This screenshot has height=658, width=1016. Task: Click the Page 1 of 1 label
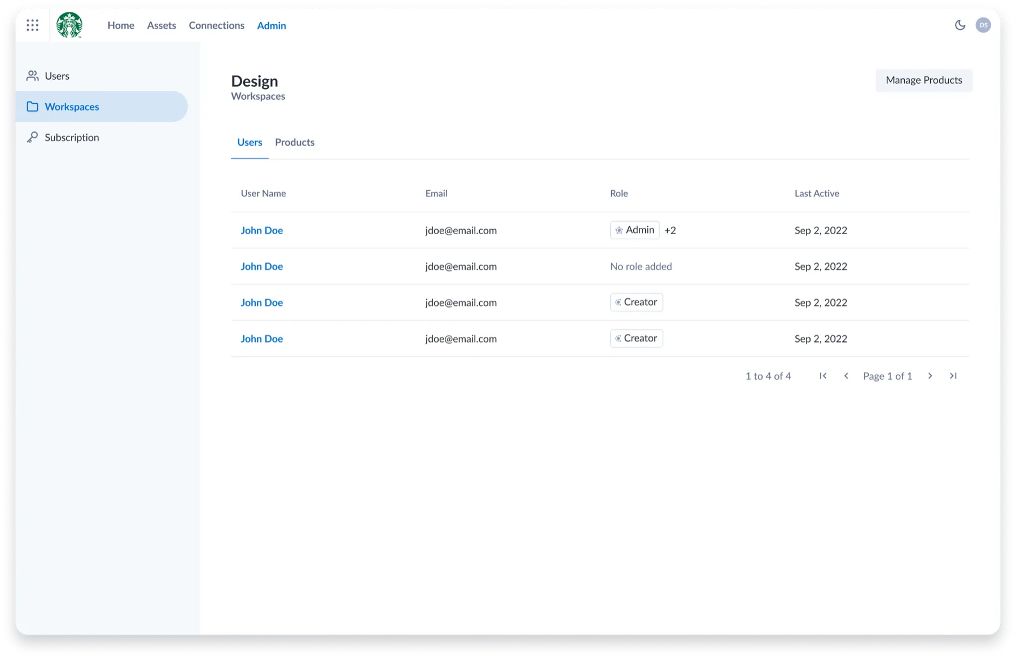pos(887,376)
